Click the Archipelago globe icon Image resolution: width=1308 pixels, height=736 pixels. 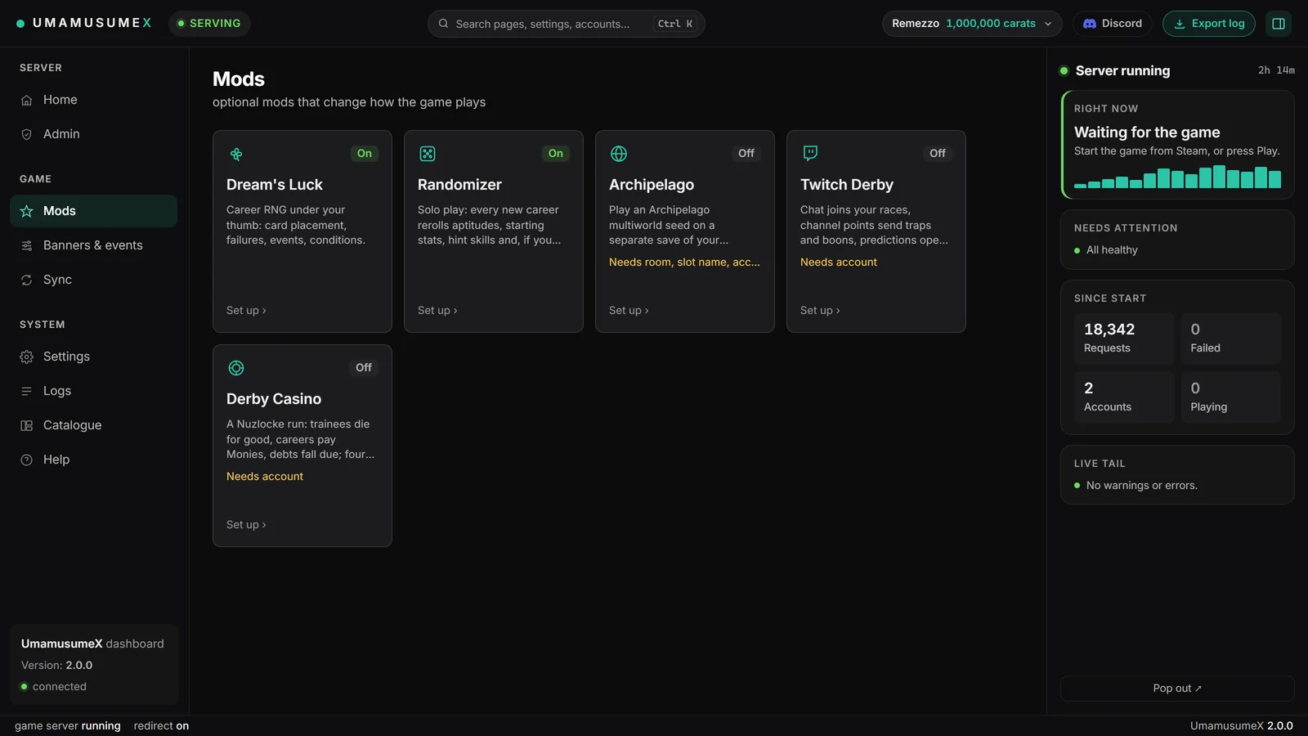coord(619,154)
